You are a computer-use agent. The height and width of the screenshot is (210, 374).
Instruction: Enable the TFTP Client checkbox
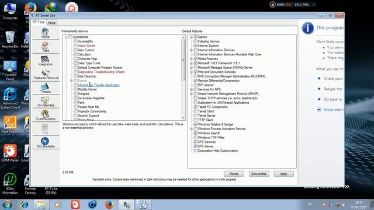coord(196,120)
